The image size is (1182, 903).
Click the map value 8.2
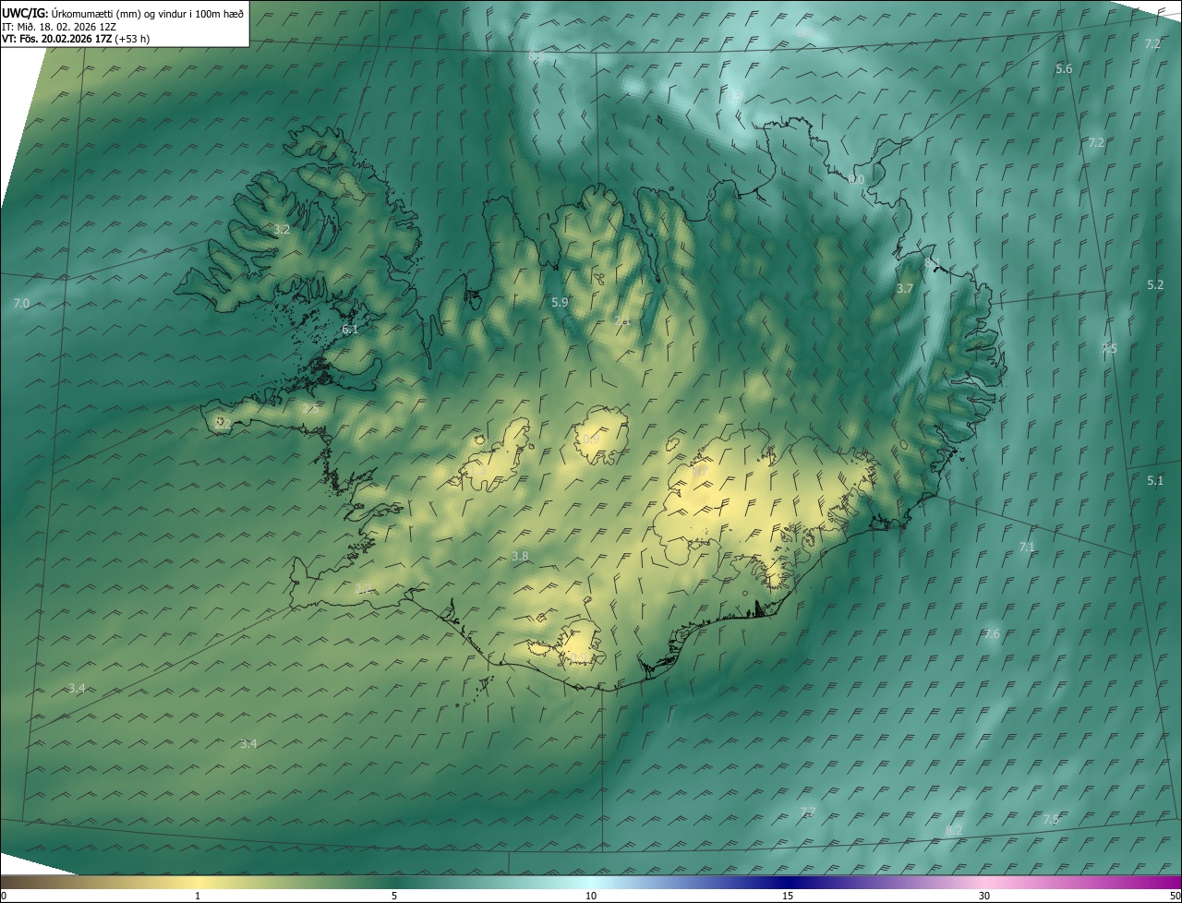(954, 830)
